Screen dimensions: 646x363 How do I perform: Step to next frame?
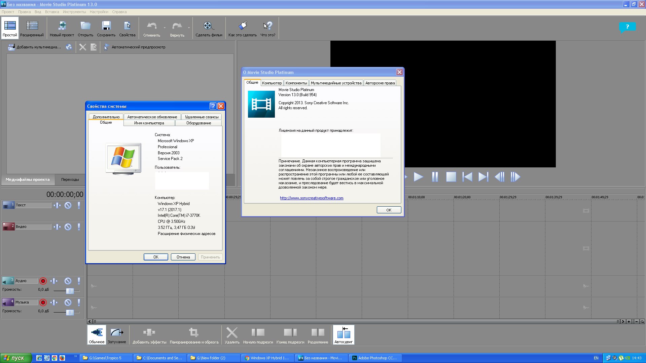(x=515, y=177)
